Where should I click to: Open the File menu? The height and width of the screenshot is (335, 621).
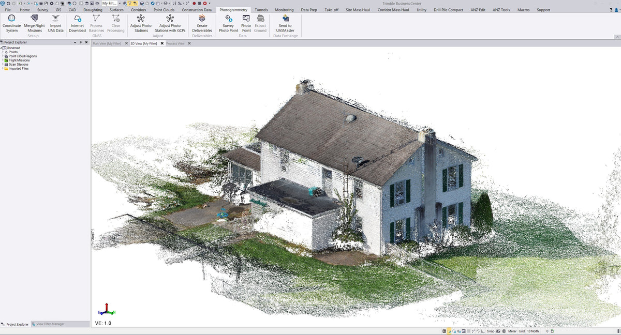point(8,10)
